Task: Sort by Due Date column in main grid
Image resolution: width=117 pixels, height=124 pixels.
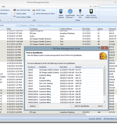Action: (89, 29)
